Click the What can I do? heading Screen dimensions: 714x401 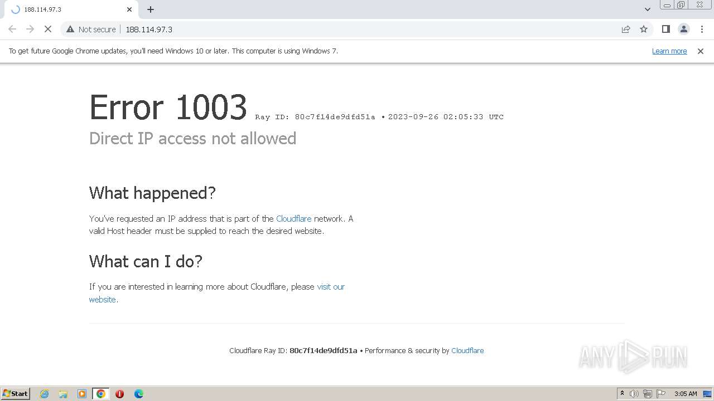click(146, 261)
